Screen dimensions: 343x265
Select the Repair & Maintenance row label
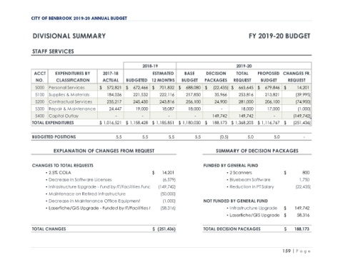pos(72,109)
